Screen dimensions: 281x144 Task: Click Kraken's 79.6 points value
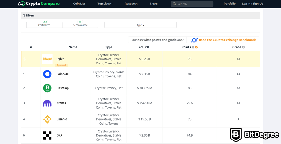point(190,103)
